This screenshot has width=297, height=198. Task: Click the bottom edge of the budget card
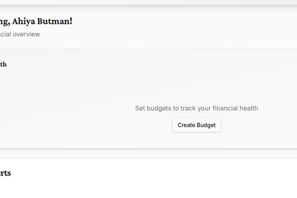pyautogui.click(x=148, y=148)
